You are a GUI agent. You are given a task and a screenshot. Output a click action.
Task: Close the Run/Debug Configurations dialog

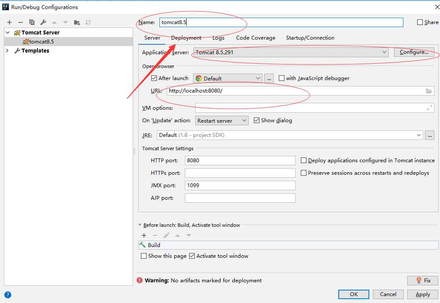point(437,7)
